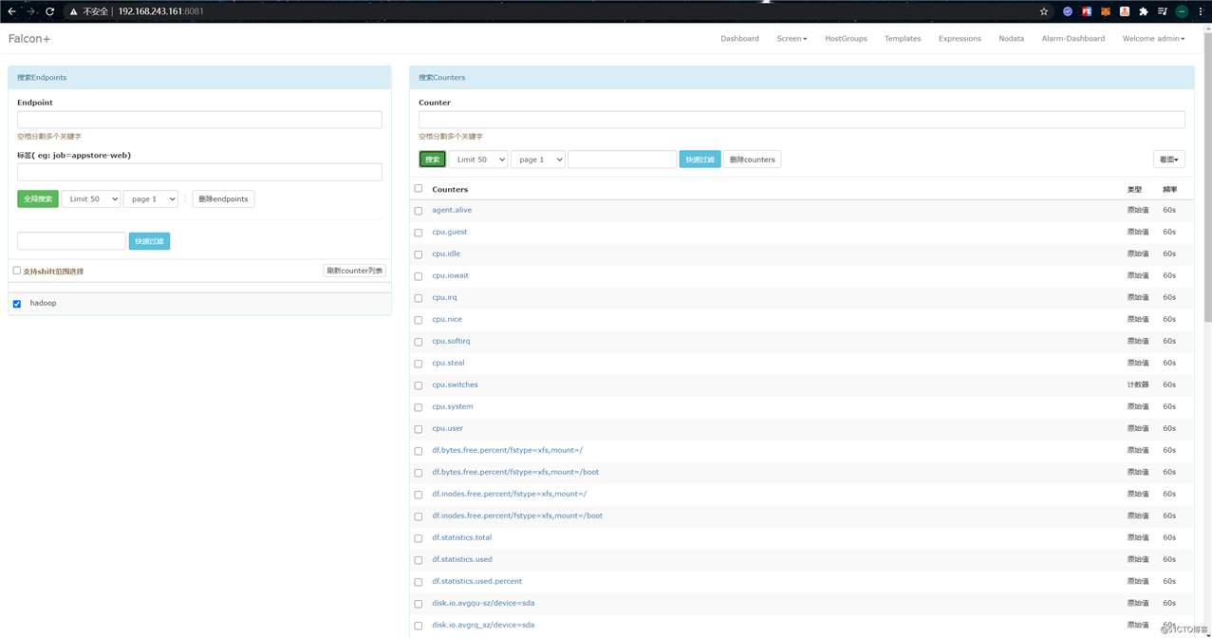The height and width of the screenshot is (638, 1212).
Task: Open the Templates page
Action: [x=903, y=39]
